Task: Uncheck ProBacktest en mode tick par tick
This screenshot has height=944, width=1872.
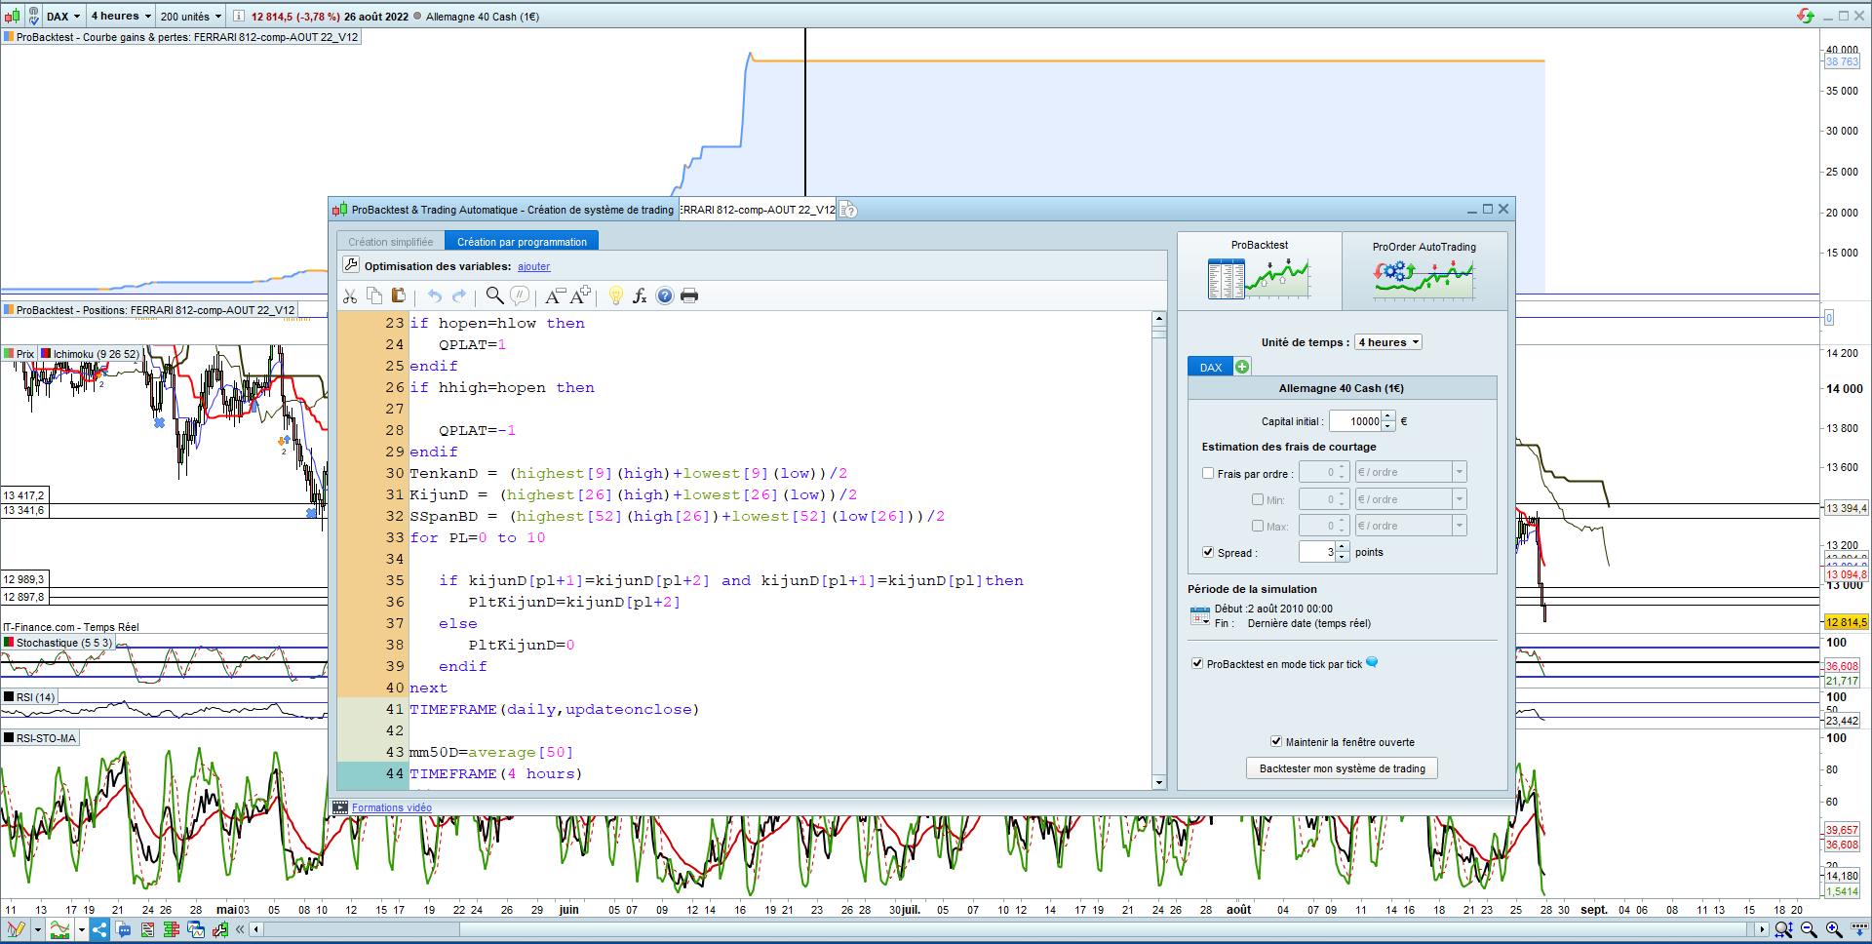Action: pos(1197,663)
